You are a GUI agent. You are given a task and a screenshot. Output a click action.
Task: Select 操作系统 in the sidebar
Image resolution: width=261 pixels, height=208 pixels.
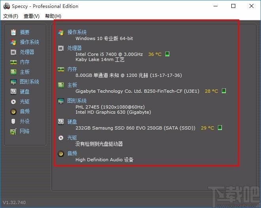[x=30, y=42]
